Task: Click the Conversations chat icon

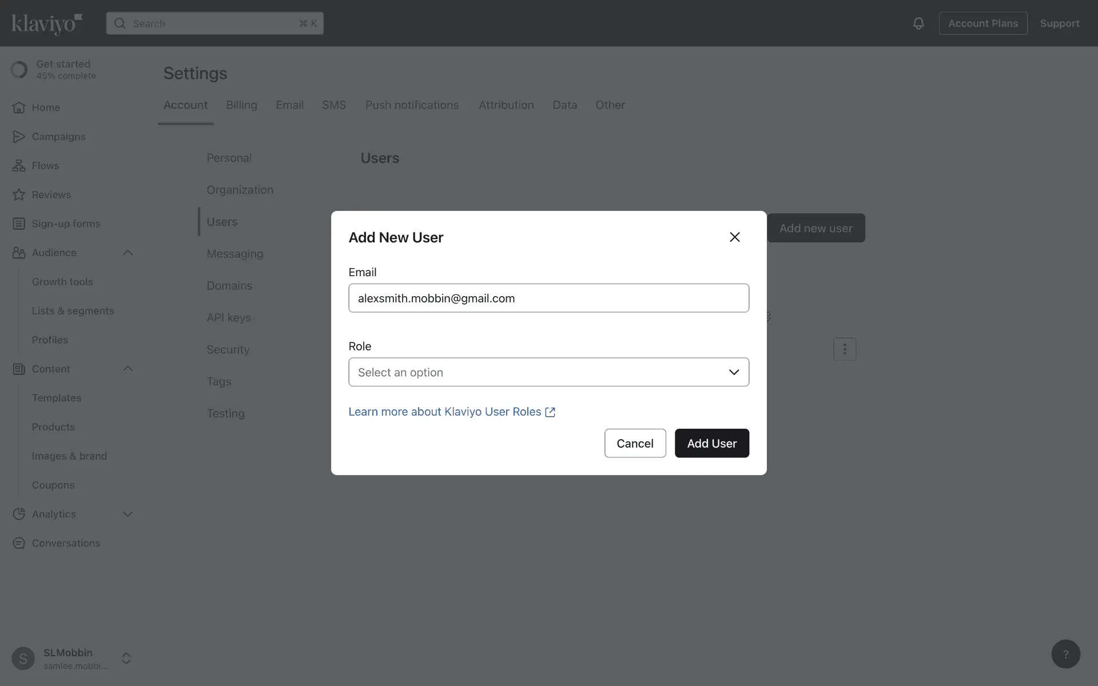Action: tap(19, 543)
